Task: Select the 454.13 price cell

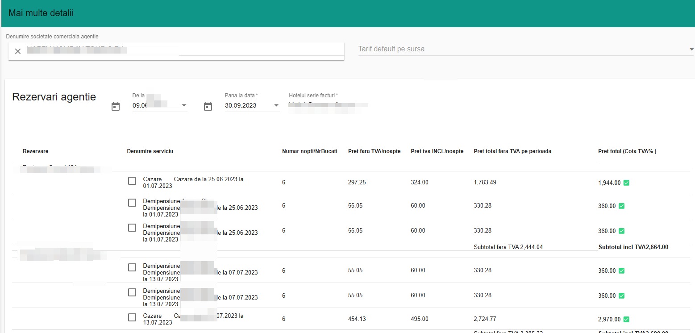Action: 357,319
